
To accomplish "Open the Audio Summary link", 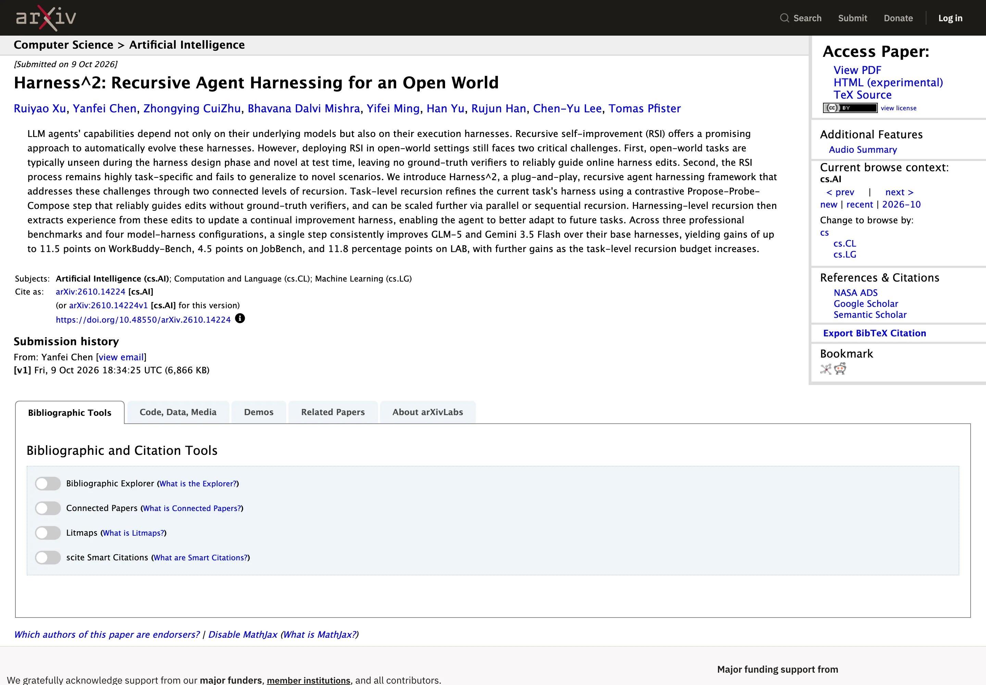I will tap(863, 149).
